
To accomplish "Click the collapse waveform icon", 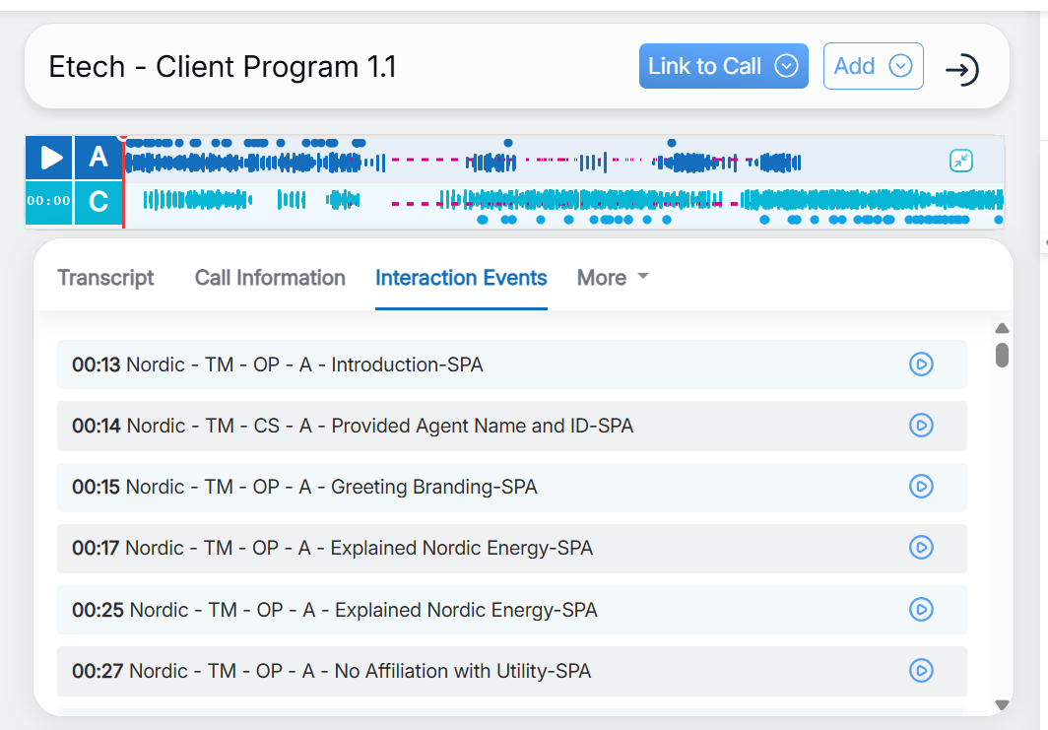I will [960, 161].
